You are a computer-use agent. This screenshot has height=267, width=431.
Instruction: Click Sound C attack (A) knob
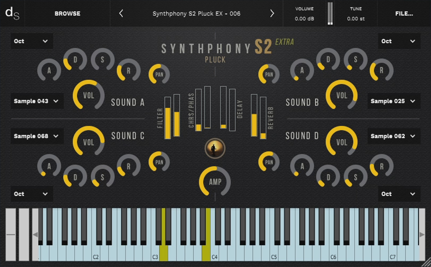[x=49, y=166]
